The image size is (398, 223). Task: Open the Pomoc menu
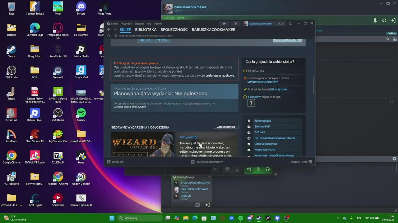(158, 24)
